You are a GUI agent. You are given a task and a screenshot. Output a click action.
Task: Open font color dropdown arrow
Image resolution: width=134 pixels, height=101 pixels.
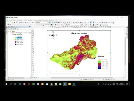95,25
